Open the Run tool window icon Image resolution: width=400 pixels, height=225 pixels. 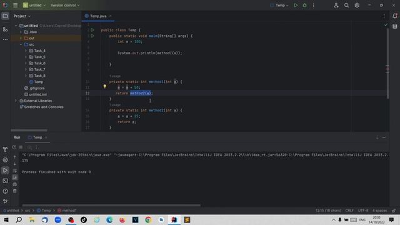pos(5,171)
